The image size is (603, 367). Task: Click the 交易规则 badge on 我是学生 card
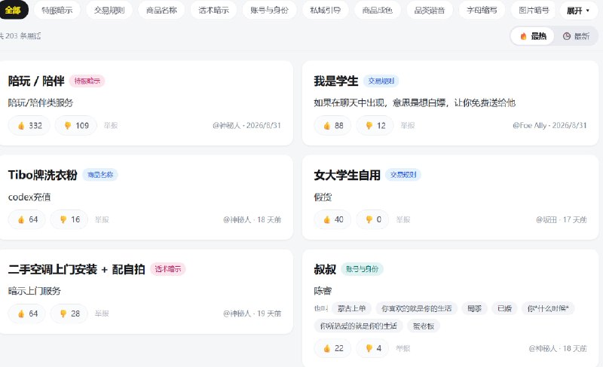tap(381, 81)
